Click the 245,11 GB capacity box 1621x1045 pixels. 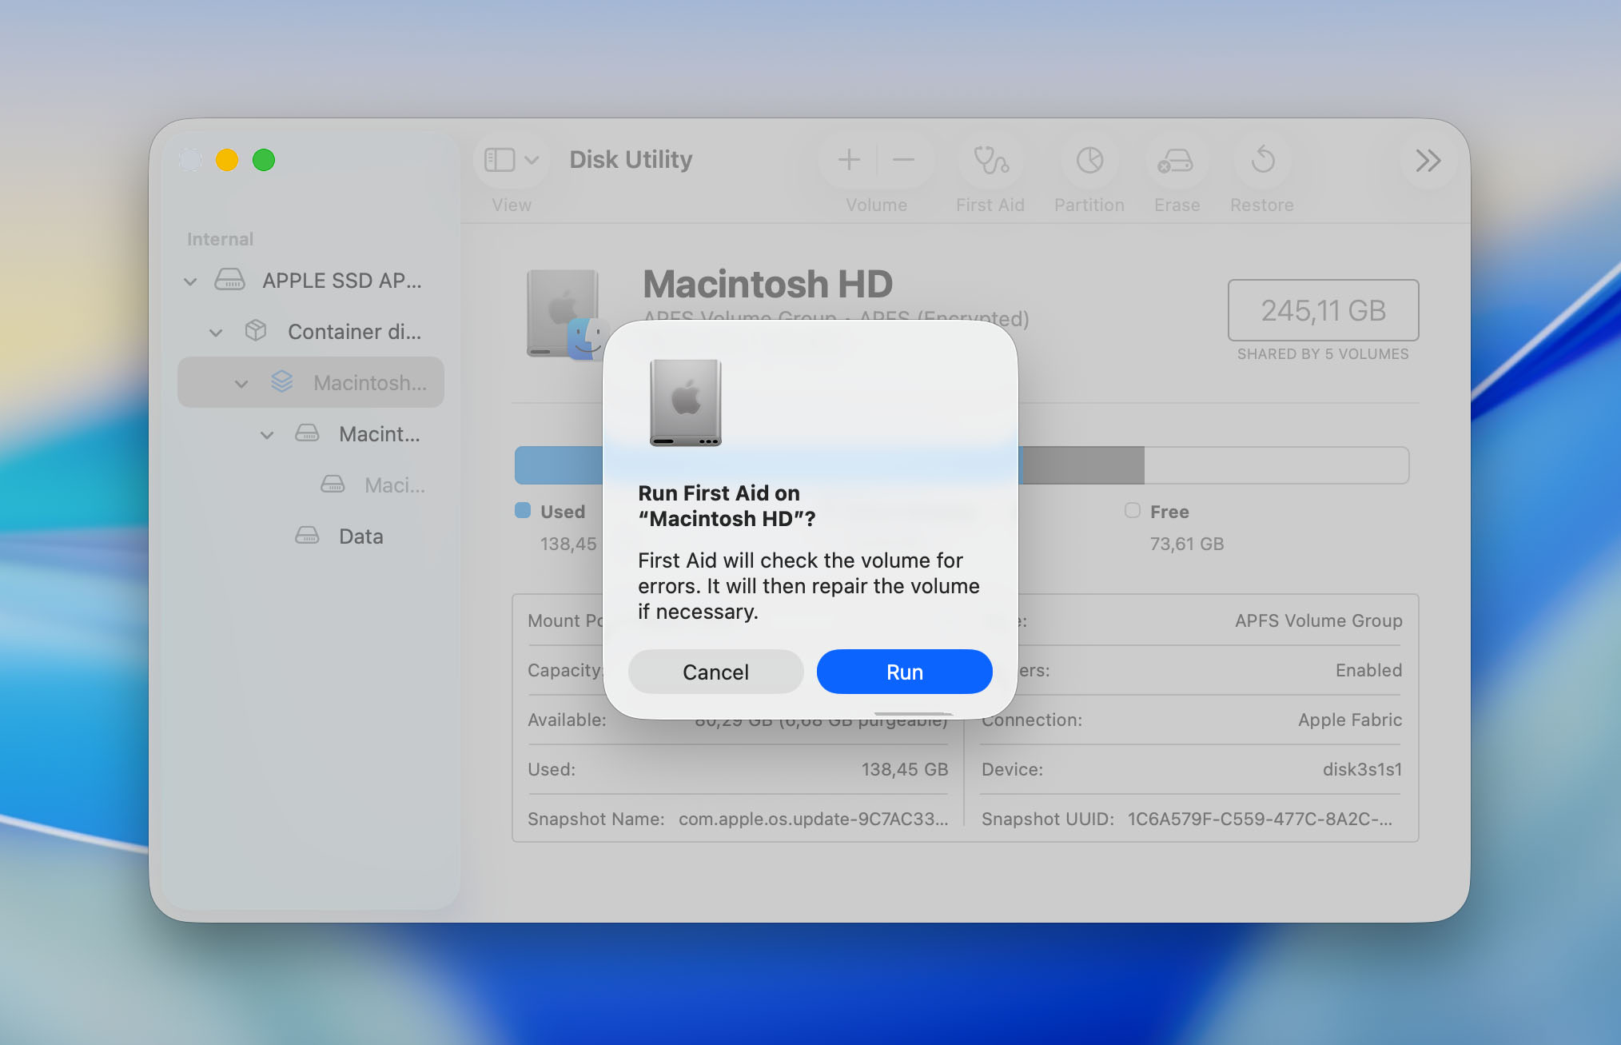1324,310
